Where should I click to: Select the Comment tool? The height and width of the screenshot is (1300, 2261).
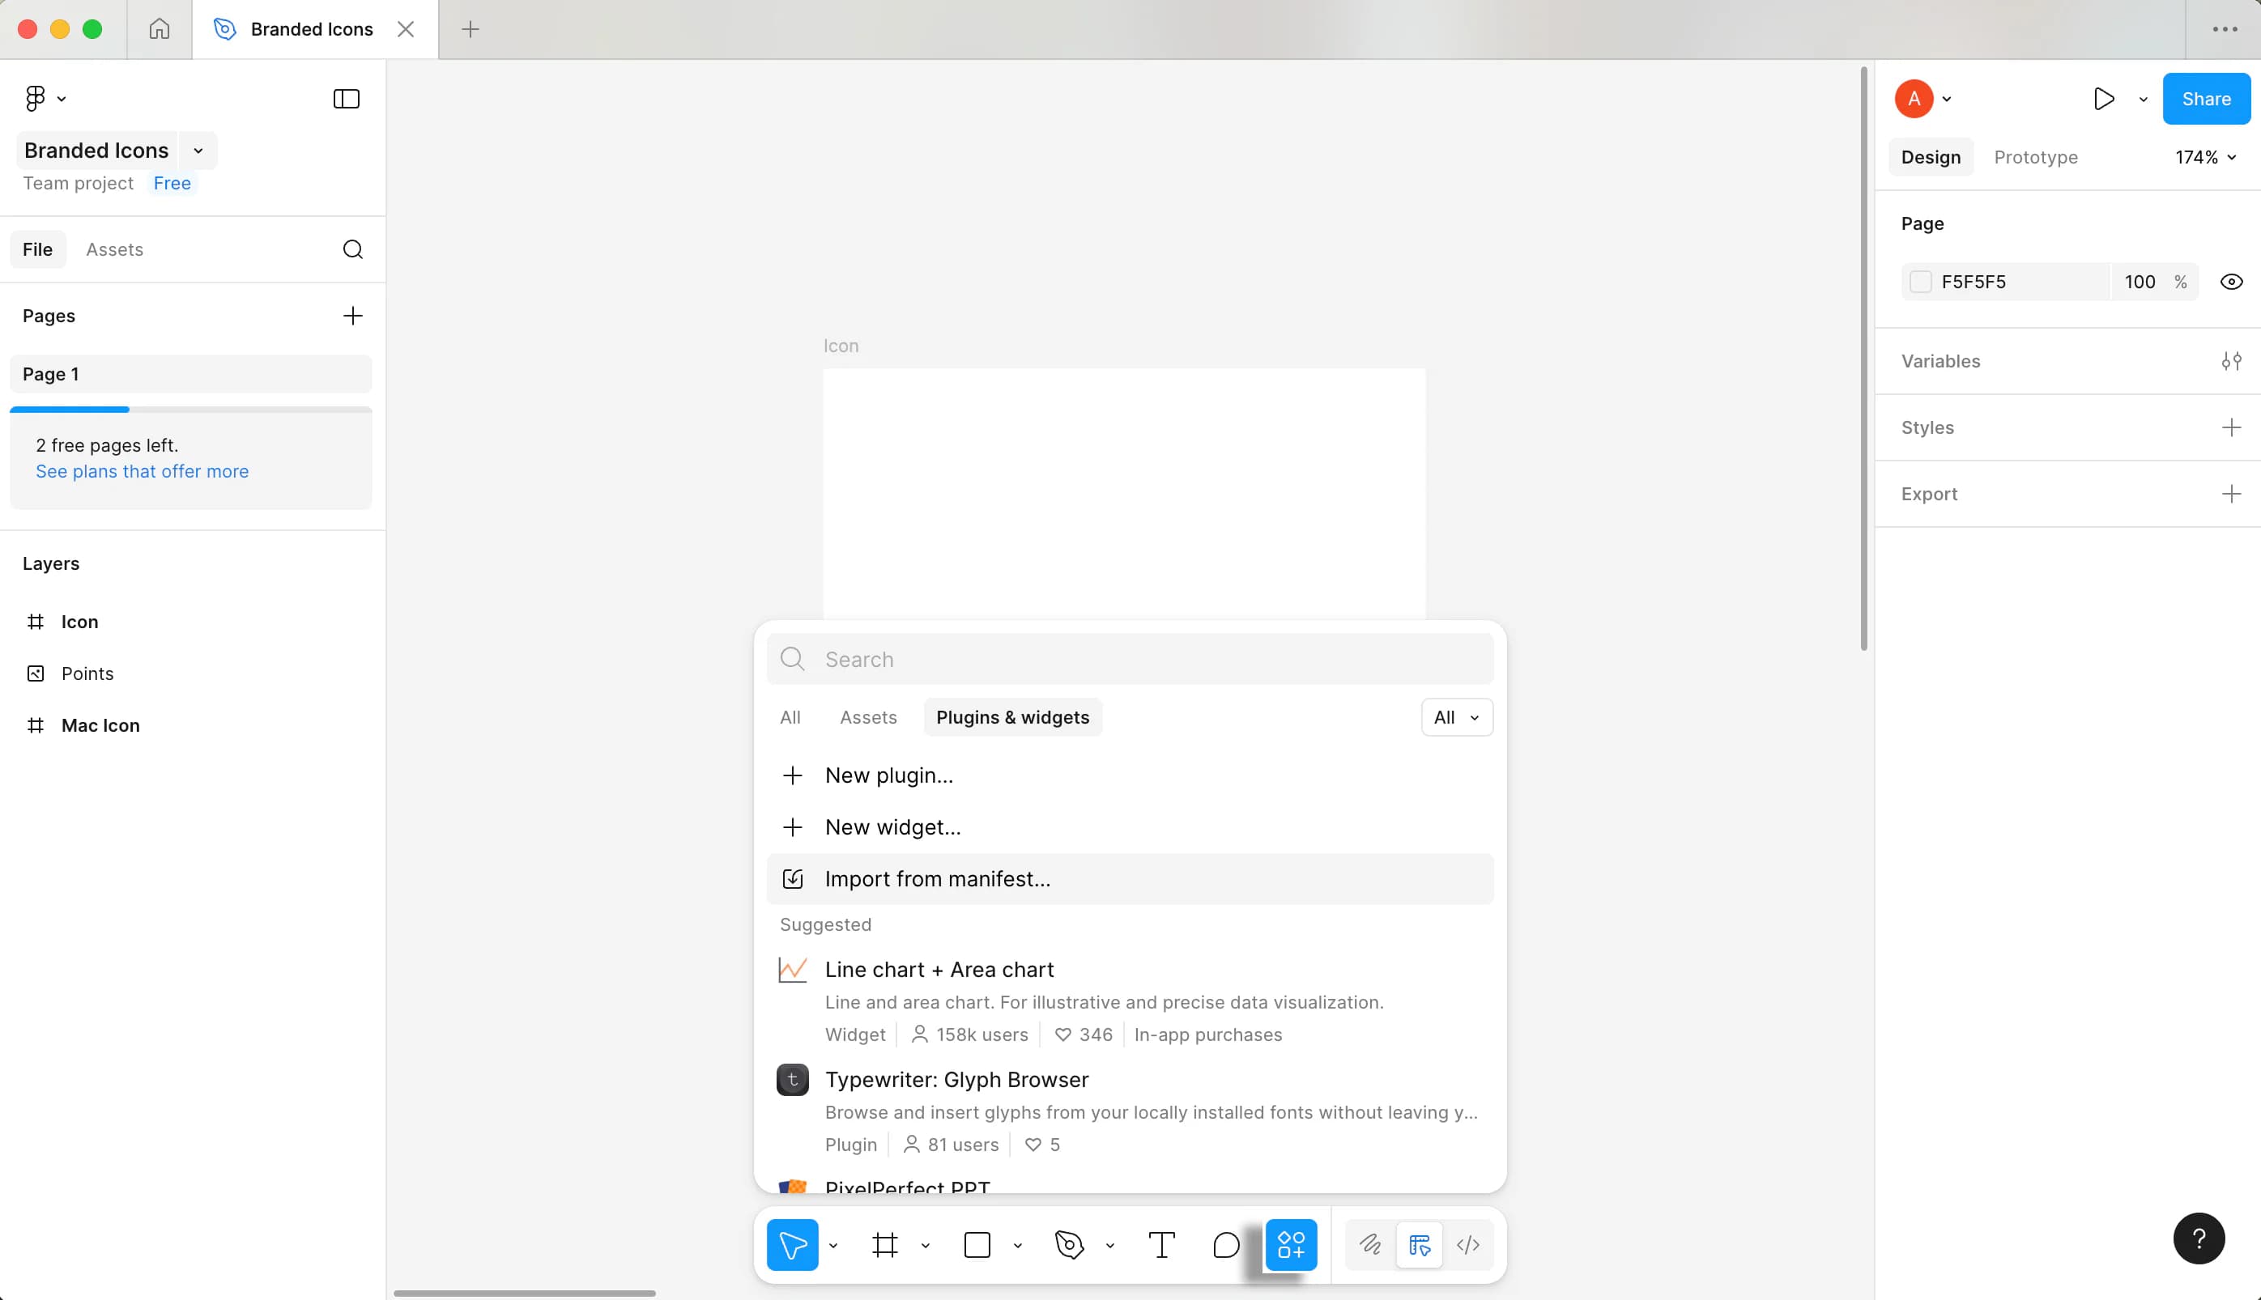tap(1226, 1245)
